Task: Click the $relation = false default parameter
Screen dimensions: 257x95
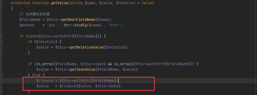Action: coord(134,3)
